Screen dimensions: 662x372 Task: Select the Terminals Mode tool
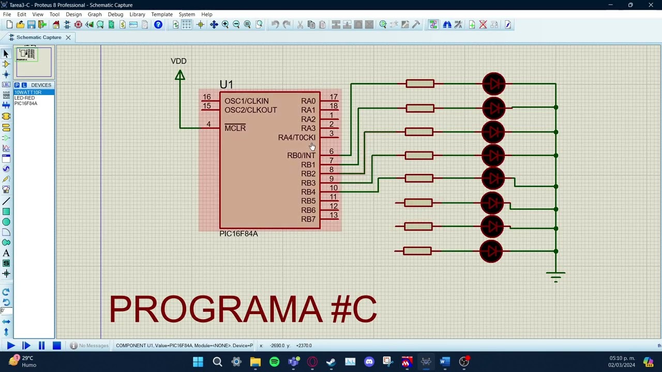6,127
